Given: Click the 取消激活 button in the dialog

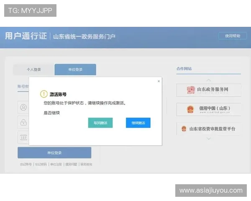Looking at the screenshot, I should [100, 123].
